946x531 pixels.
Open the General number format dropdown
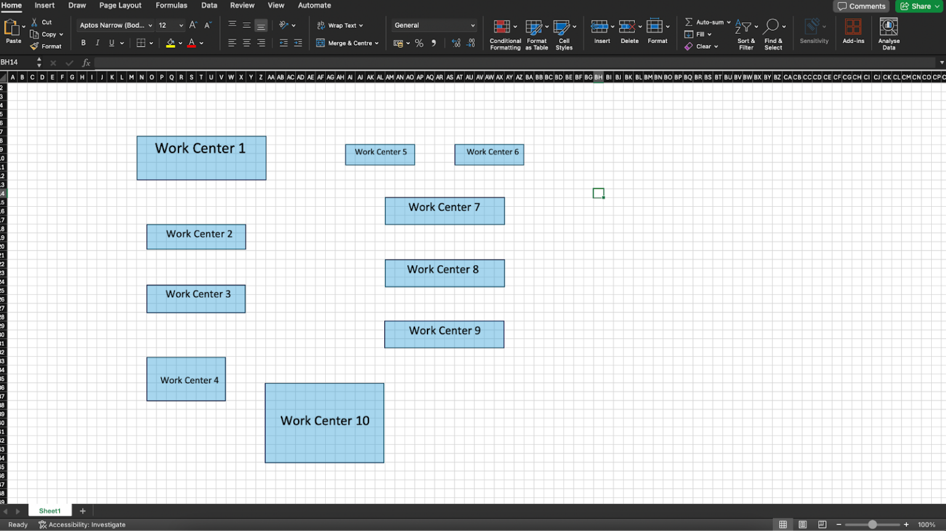click(x=434, y=25)
